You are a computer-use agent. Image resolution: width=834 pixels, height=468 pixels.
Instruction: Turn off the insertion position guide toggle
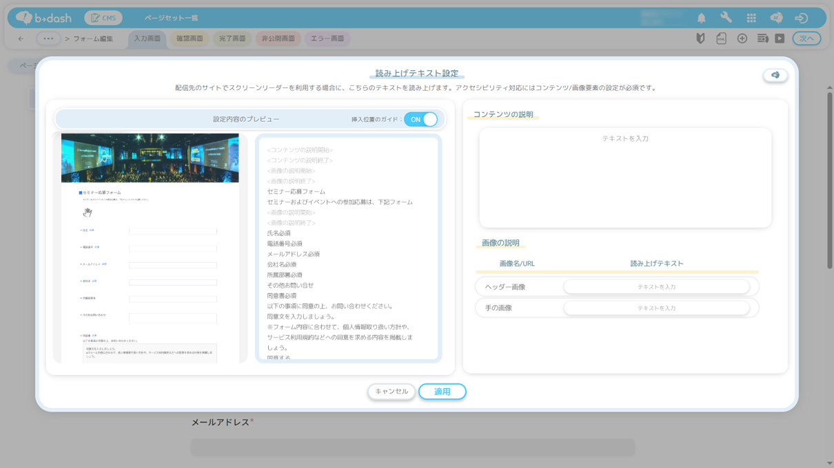point(421,119)
